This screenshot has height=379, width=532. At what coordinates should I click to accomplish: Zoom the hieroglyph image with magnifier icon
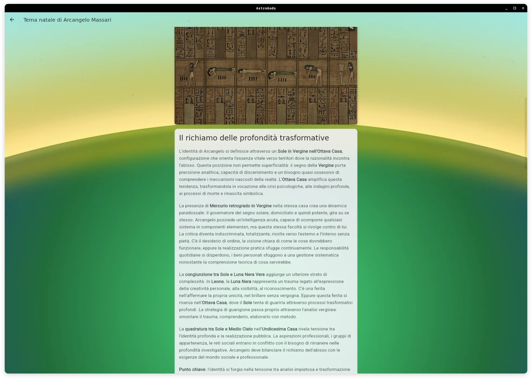coord(351,28)
